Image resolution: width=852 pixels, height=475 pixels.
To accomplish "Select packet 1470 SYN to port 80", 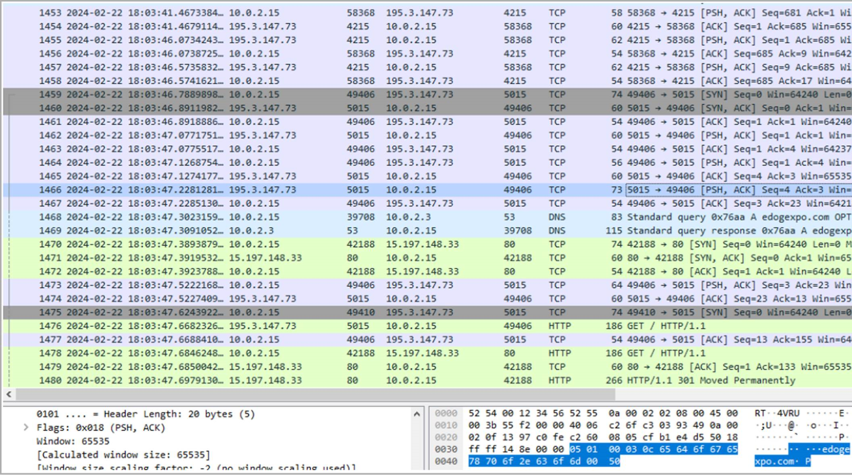I will pos(427,245).
